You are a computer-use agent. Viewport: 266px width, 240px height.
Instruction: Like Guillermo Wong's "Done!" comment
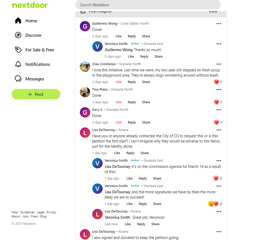point(118,36)
